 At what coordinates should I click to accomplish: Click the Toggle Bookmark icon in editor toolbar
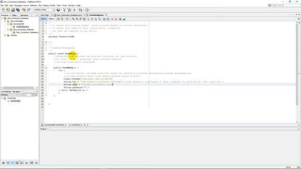click(99, 19)
